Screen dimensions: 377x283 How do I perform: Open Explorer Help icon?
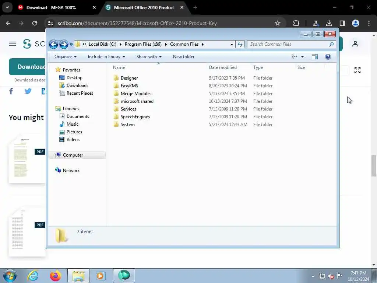click(328, 57)
